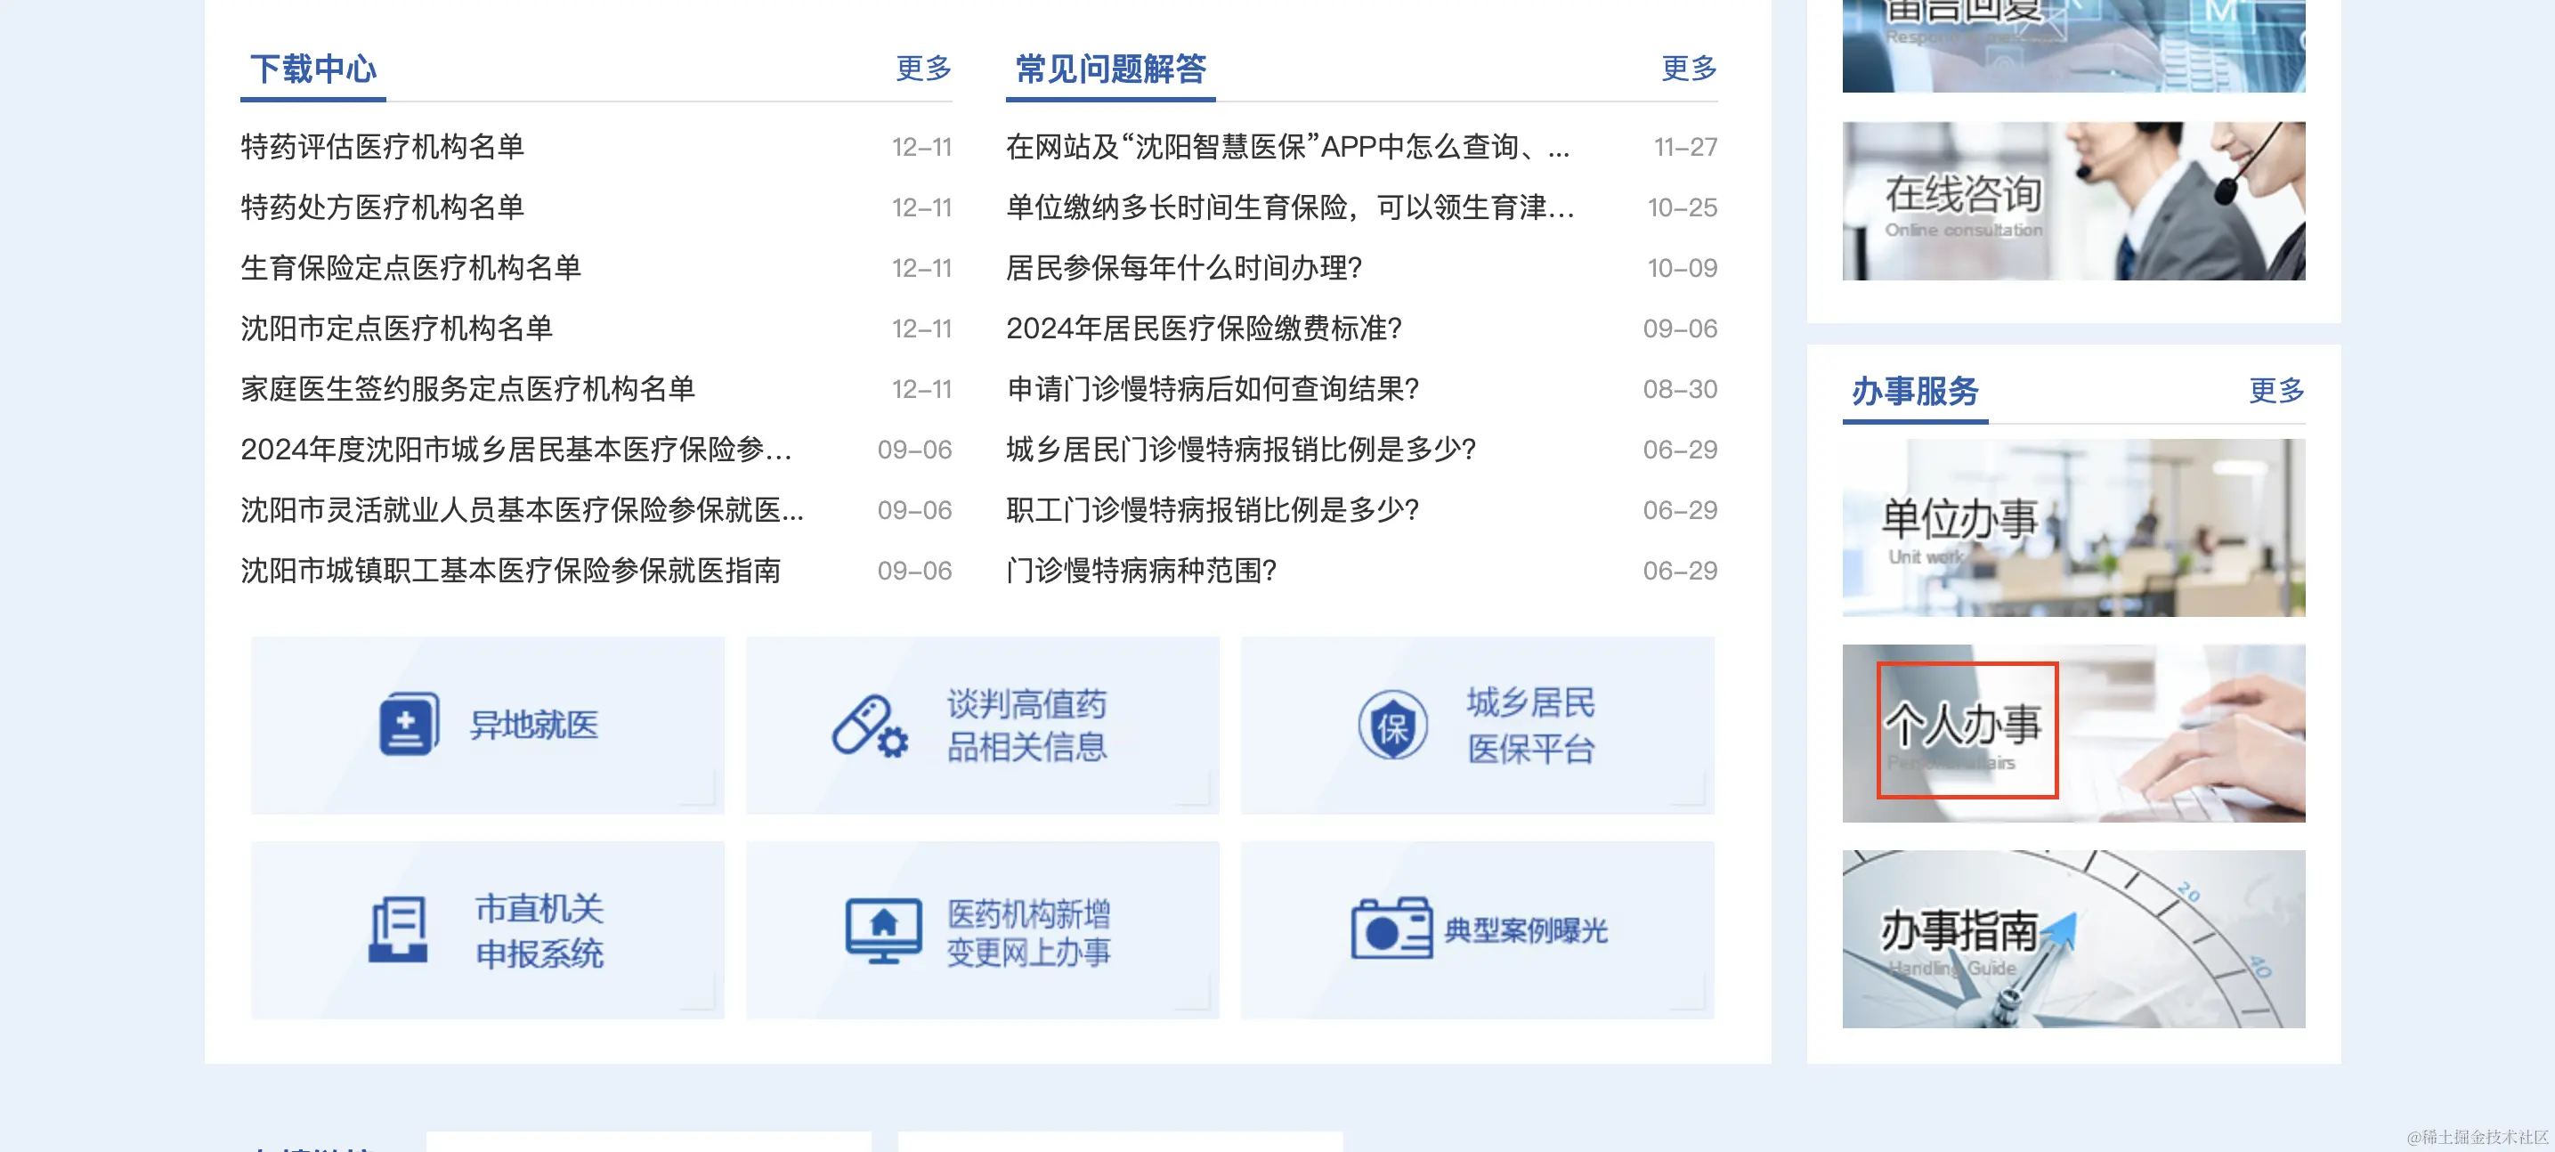Click 更多 next to 办事服务
Screen dimensions: 2555x1152
point(2276,390)
